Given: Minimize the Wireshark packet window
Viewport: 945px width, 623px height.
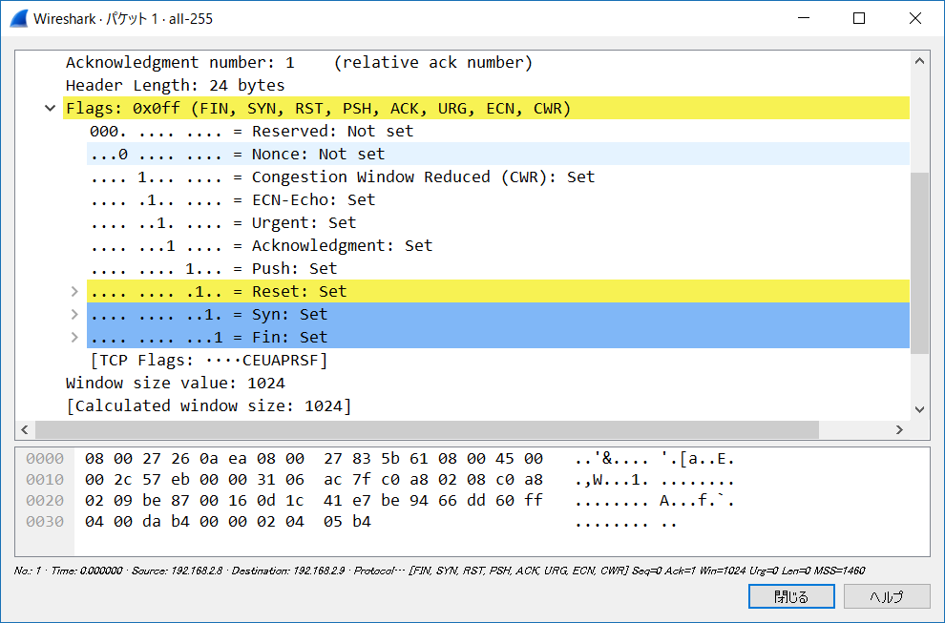Looking at the screenshot, I should 804,18.
